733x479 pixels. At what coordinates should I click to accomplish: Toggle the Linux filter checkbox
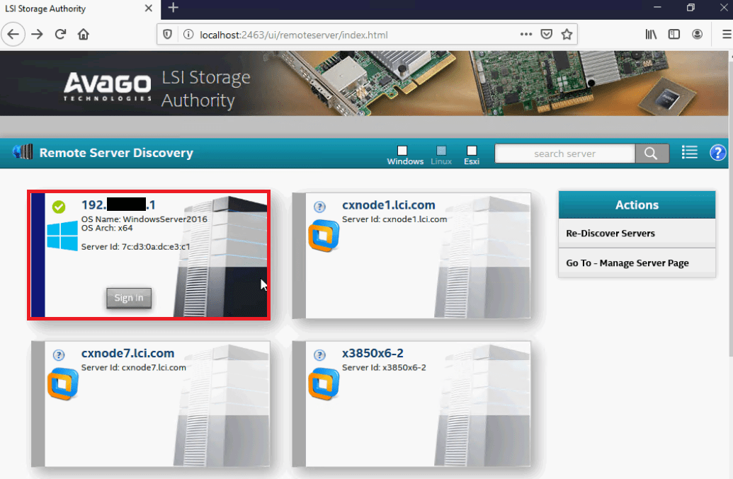(x=441, y=150)
